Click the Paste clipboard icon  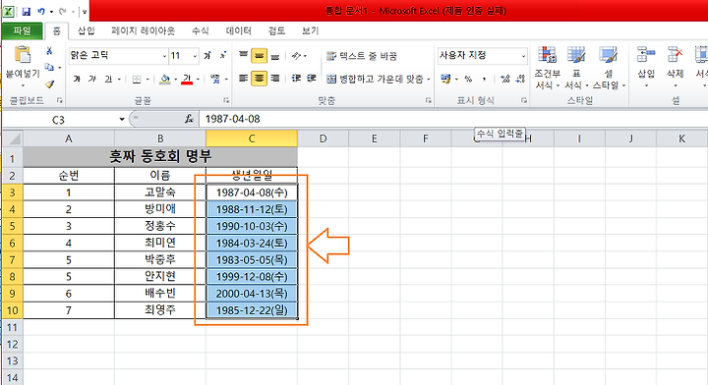point(22,55)
